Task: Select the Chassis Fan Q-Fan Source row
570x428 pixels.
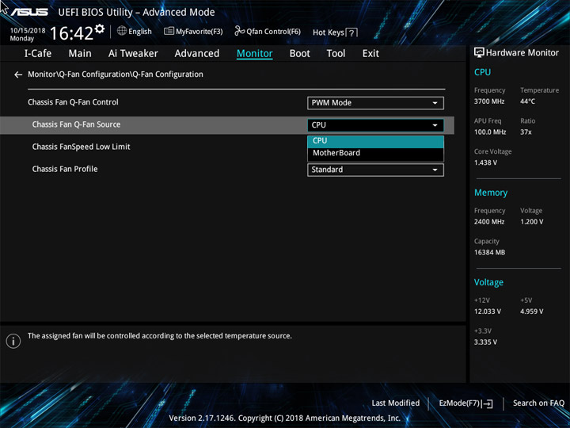Action: [x=227, y=125]
